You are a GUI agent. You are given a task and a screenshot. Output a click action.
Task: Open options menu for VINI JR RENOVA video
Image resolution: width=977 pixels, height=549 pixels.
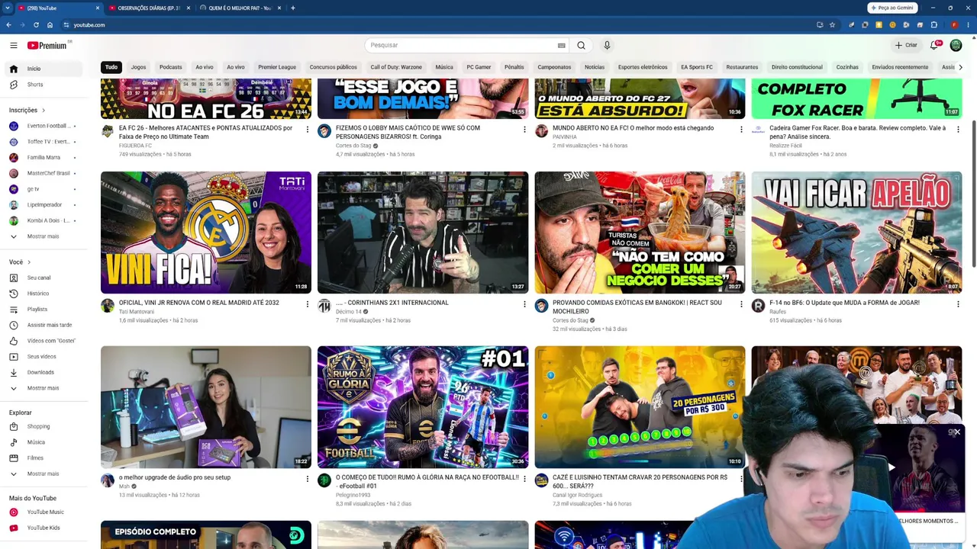(x=308, y=304)
